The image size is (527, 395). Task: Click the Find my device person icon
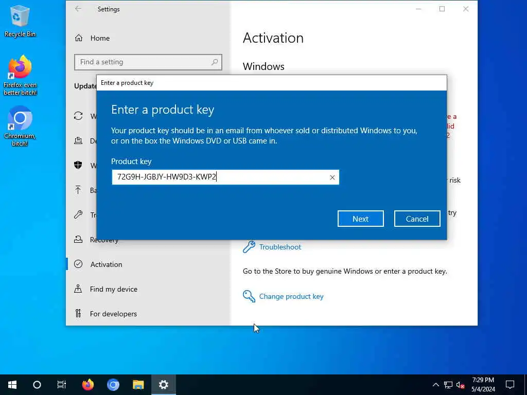[x=78, y=289]
